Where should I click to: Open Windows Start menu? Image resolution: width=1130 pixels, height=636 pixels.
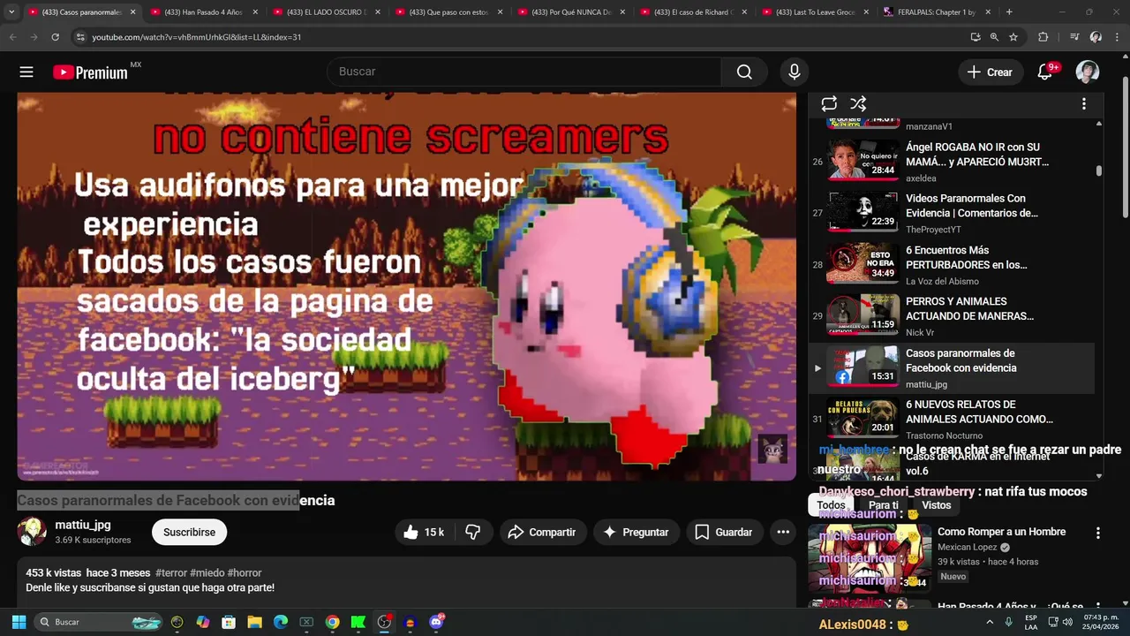tap(19, 622)
